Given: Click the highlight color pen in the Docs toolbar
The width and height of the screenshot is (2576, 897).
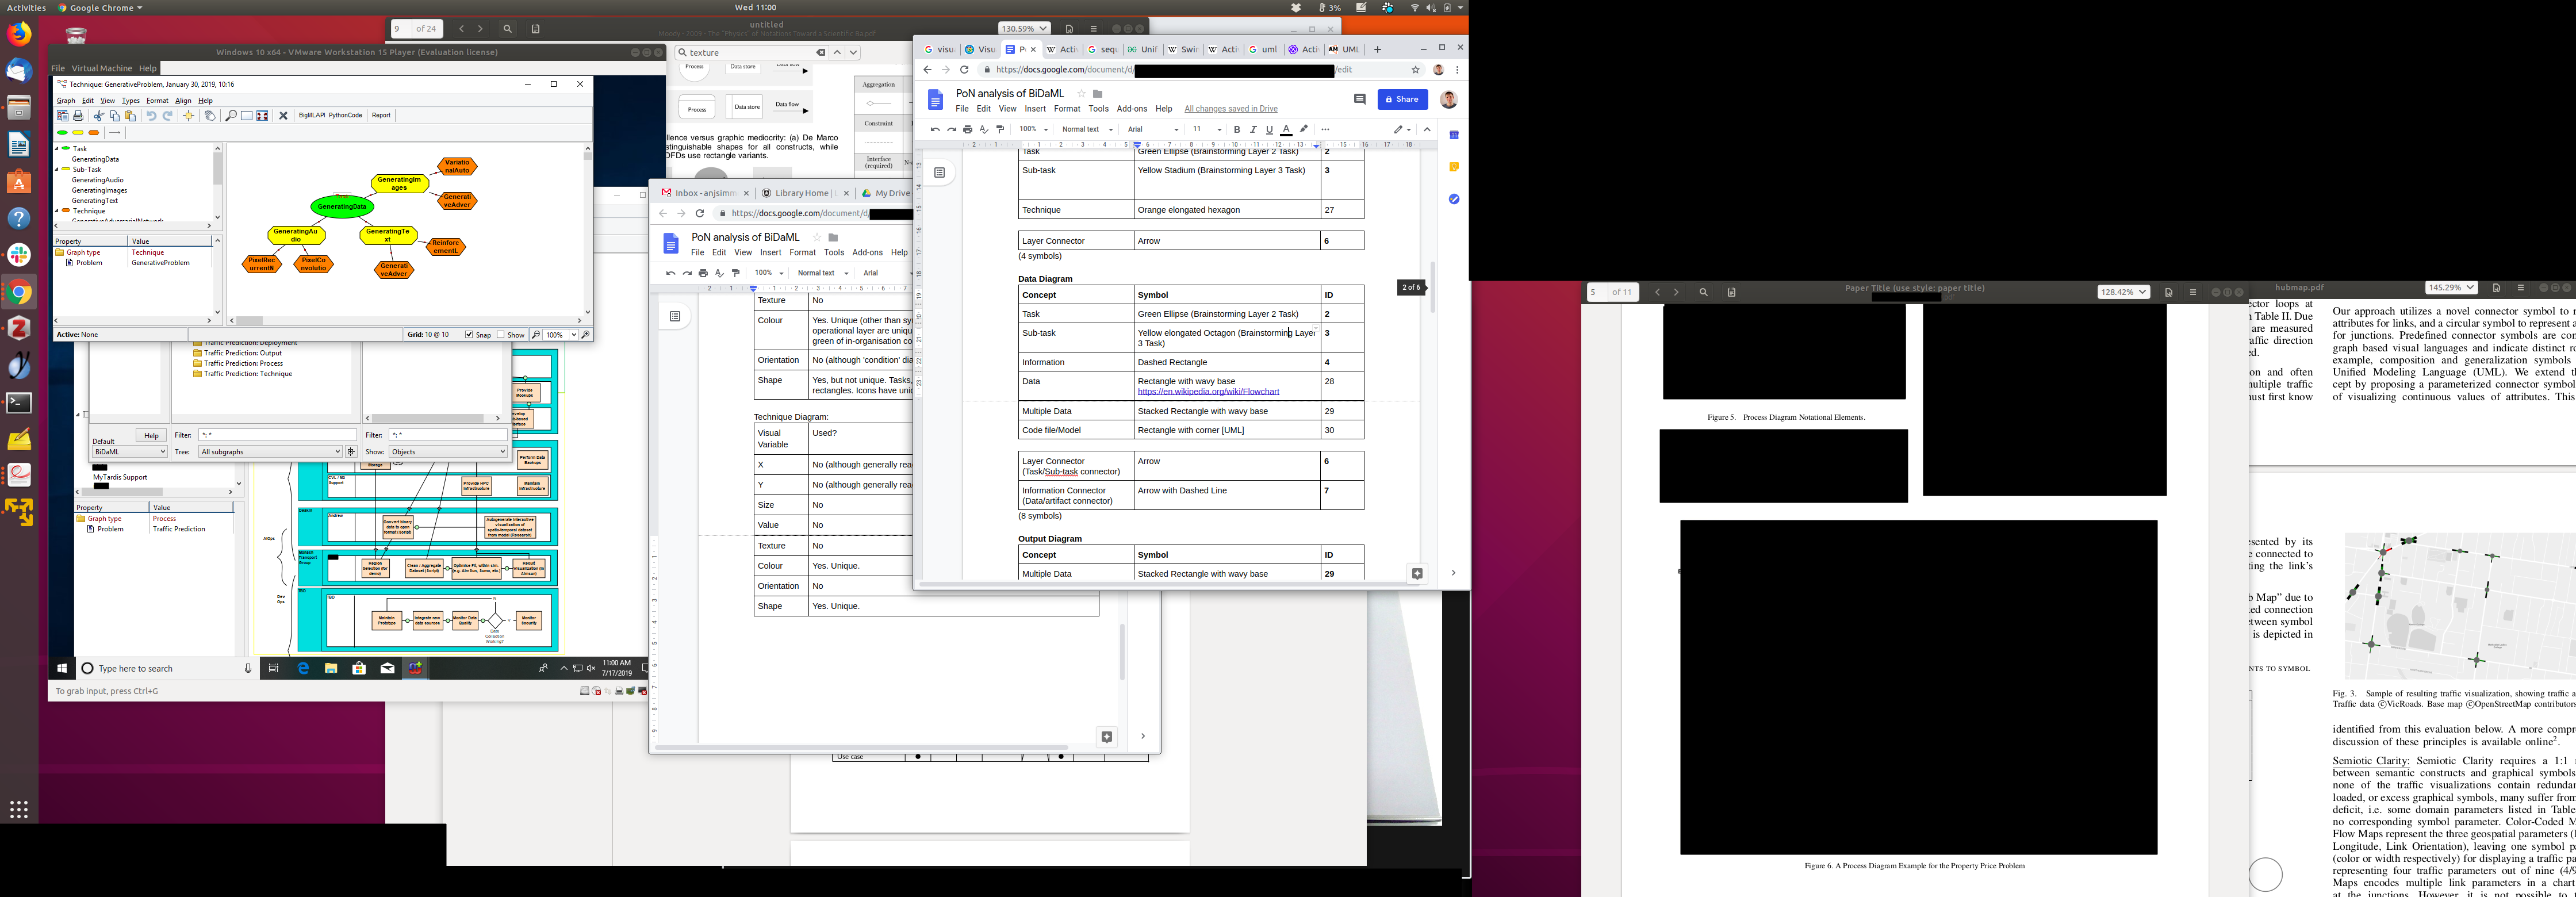Looking at the screenshot, I should 1304,130.
